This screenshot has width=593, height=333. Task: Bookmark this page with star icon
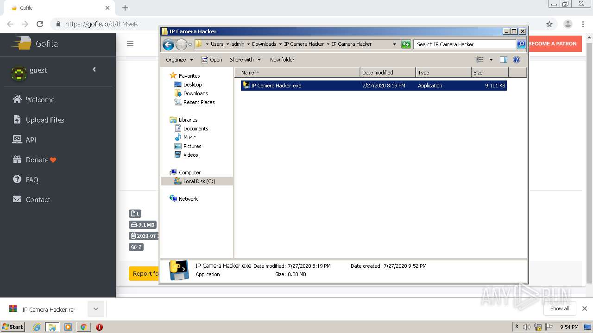pos(549,24)
